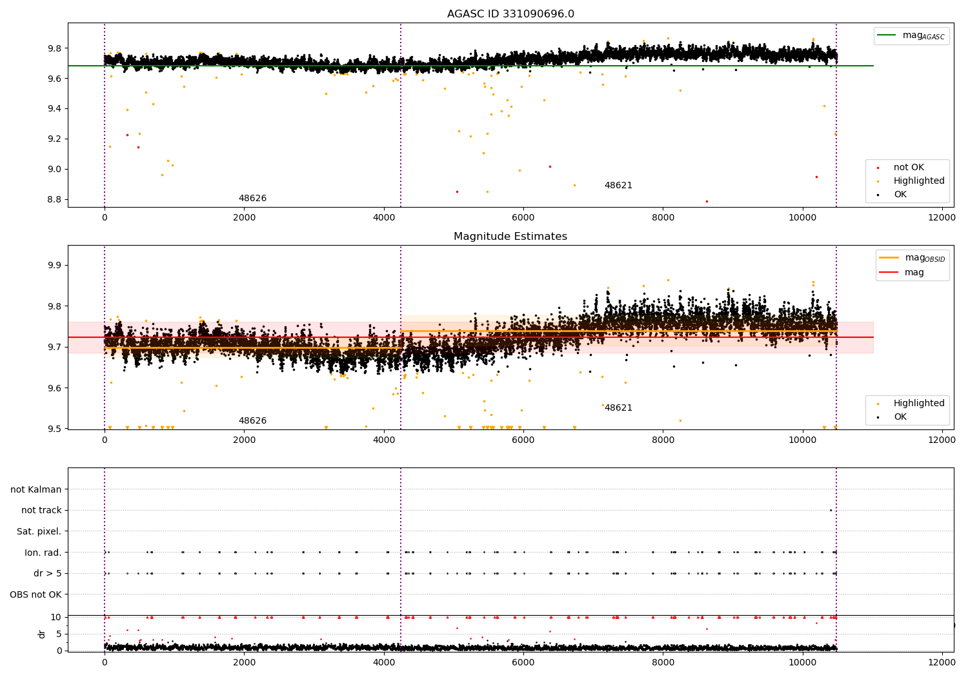Click the rotated 'dr' y-axis label

pos(42,634)
